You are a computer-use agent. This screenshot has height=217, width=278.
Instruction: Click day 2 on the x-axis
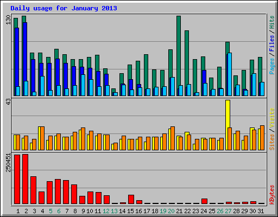[26, 211]
